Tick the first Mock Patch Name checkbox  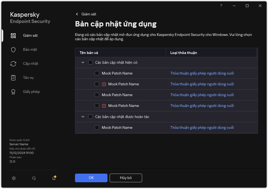click(97, 73)
